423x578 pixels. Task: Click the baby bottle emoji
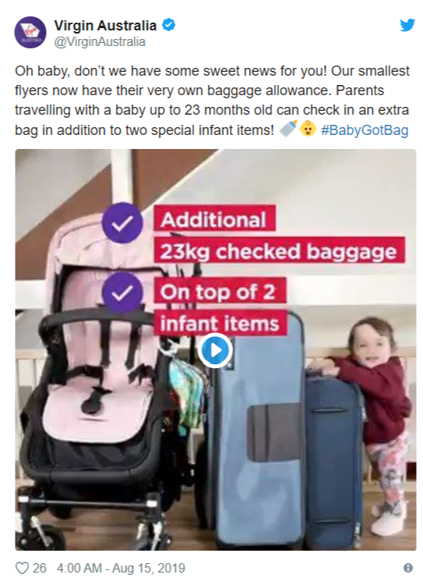pos(288,129)
